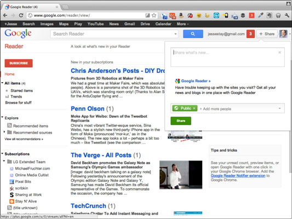
Task: Click the green Share button
Action: click(181, 121)
